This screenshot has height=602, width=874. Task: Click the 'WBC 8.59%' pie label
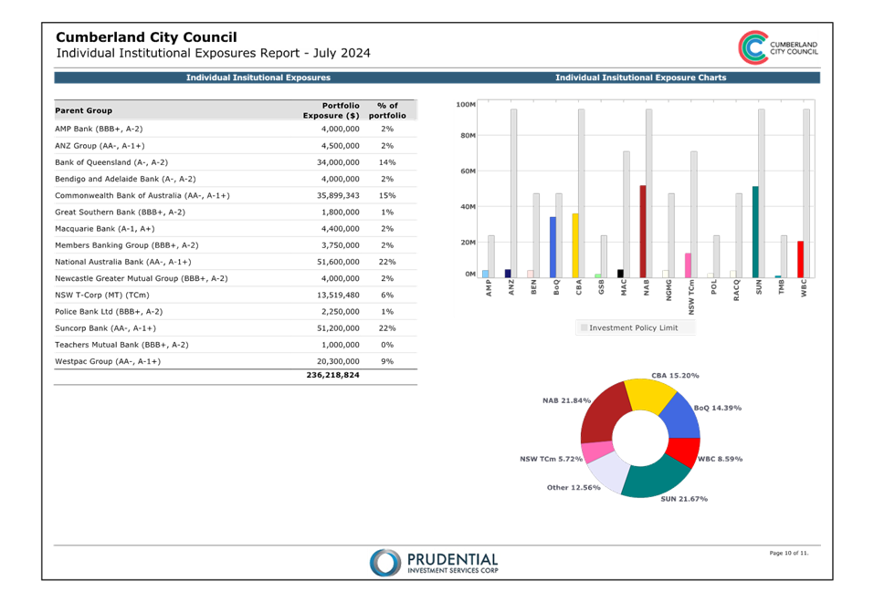721,459
